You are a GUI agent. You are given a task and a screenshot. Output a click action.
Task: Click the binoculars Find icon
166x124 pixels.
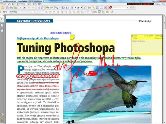[98, 7]
